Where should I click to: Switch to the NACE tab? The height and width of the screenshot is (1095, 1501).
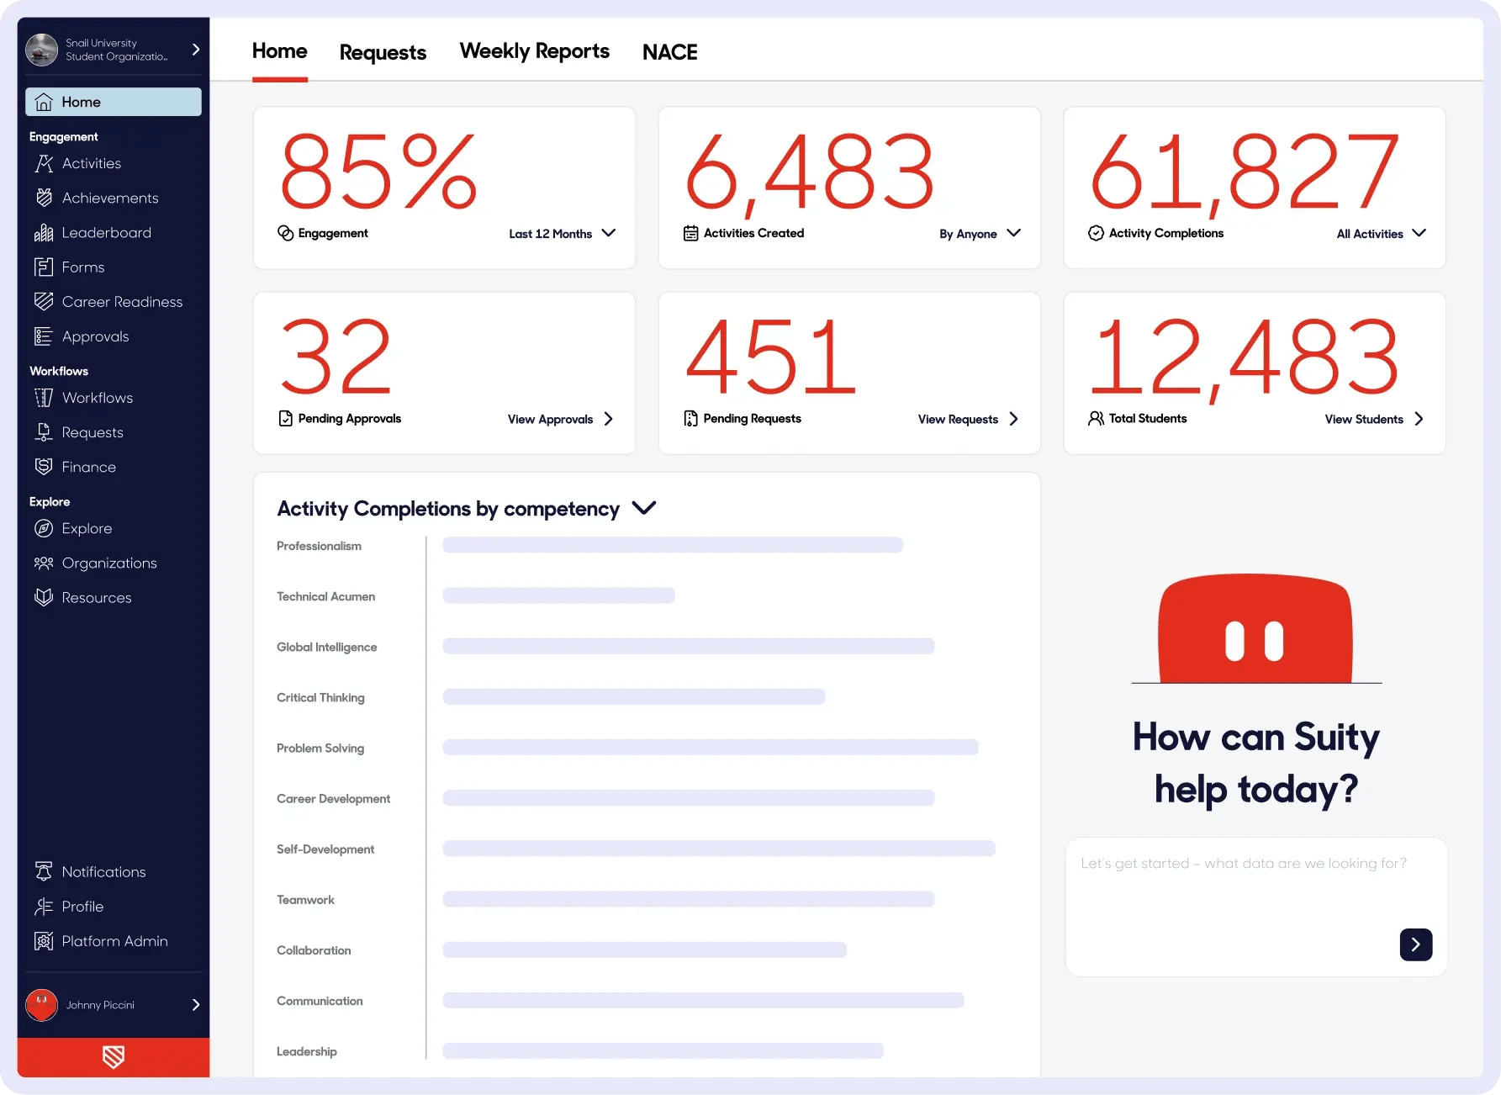tap(669, 52)
